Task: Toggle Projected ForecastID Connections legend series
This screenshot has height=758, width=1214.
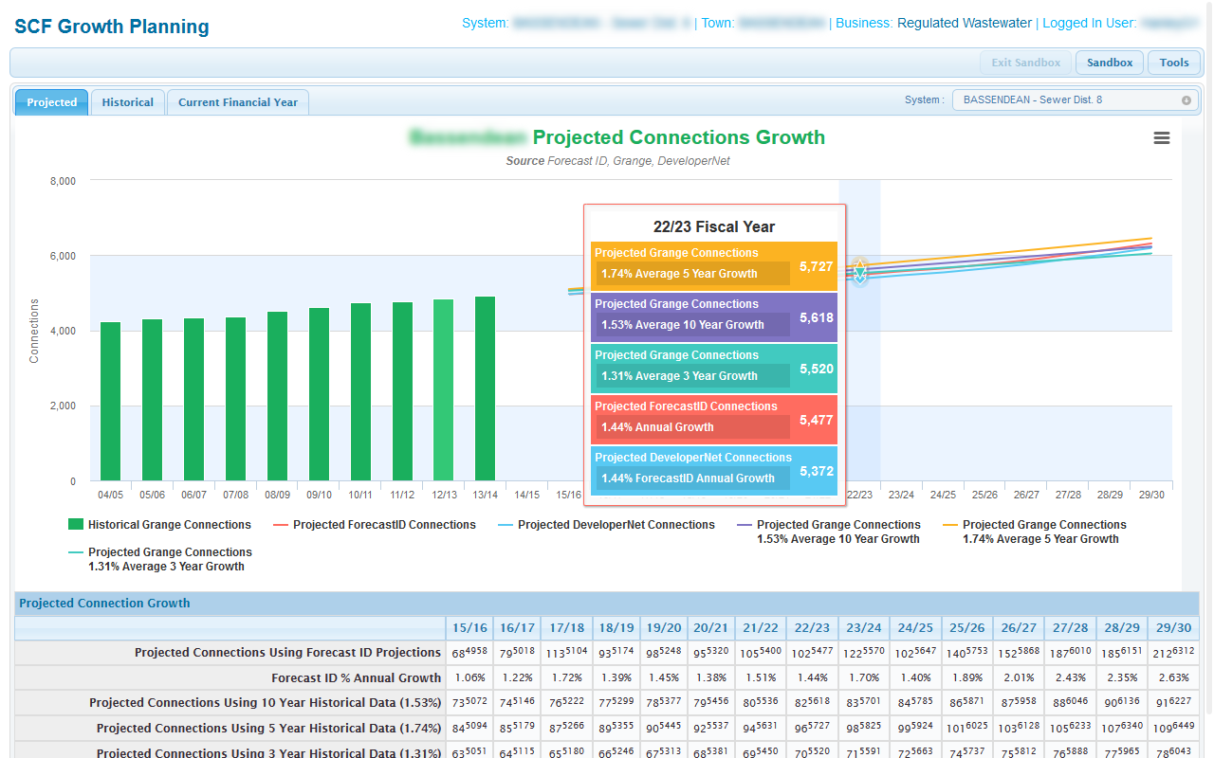Action: (374, 525)
